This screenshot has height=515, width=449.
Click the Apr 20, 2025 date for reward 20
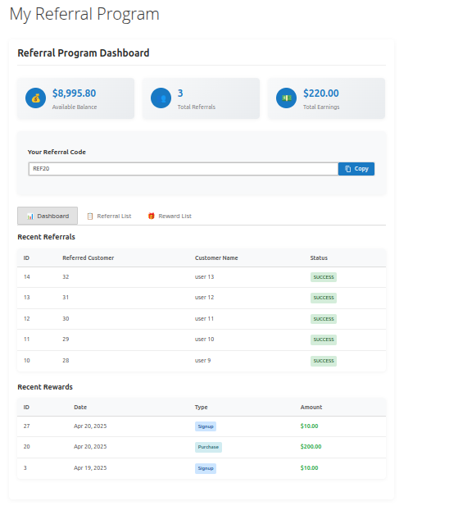90,447
